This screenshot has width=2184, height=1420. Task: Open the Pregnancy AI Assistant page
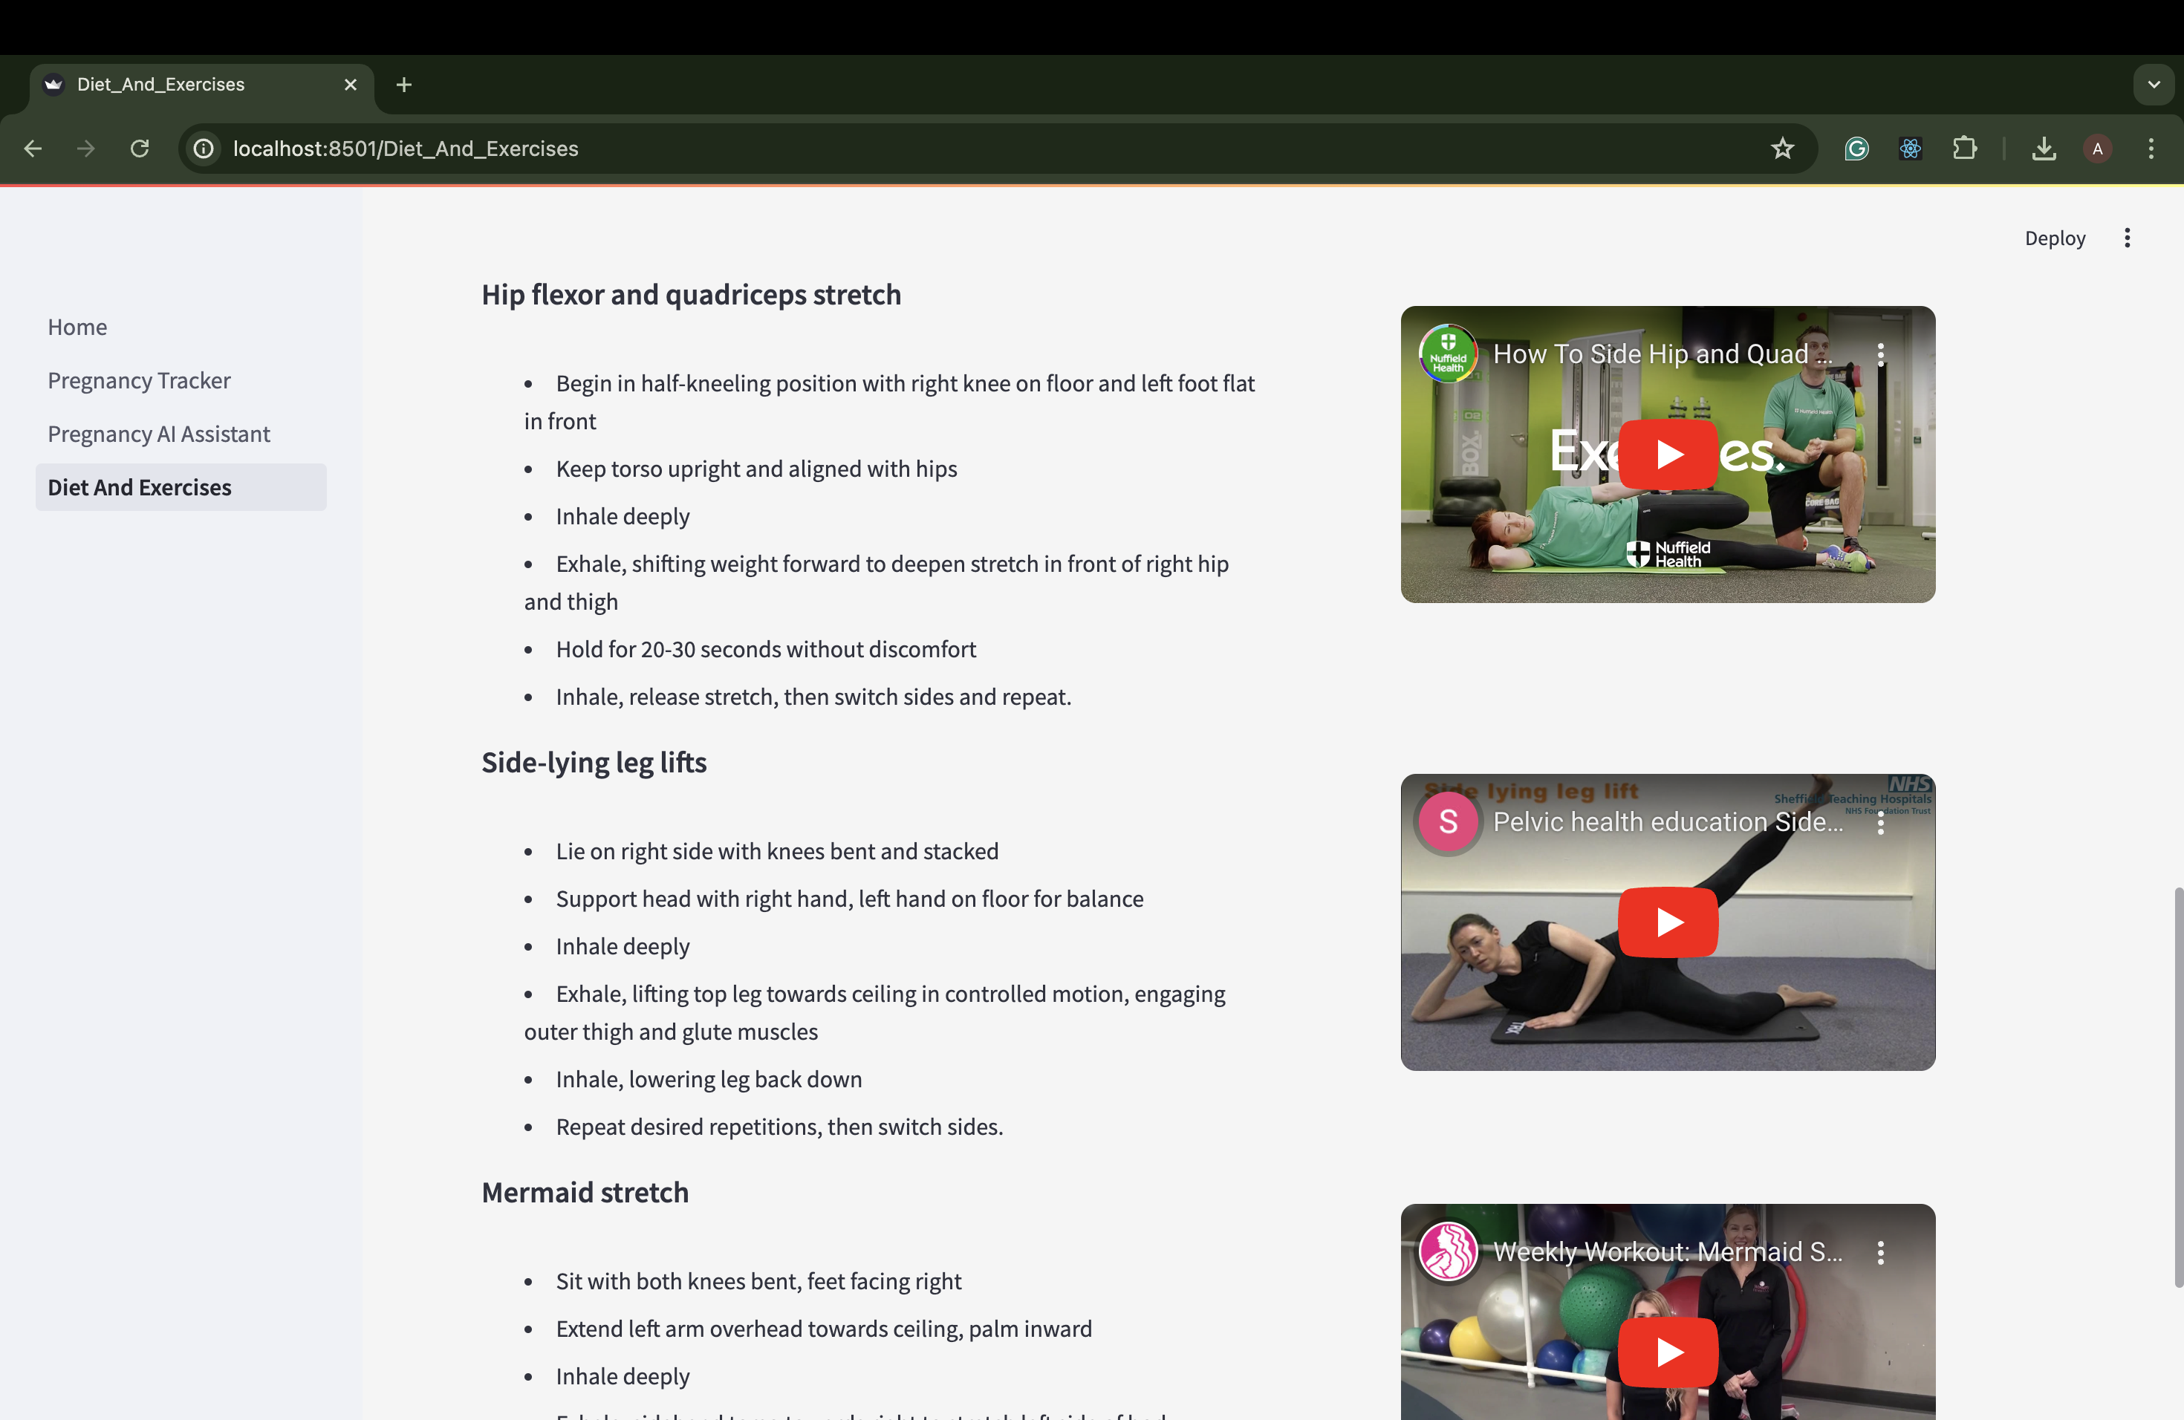pyautogui.click(x=159, y=434)
